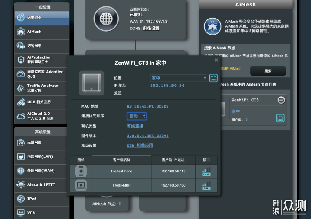Click the 一般设置 section header
Viewport: 311px width, 219px height.
[x=43, y=7]
